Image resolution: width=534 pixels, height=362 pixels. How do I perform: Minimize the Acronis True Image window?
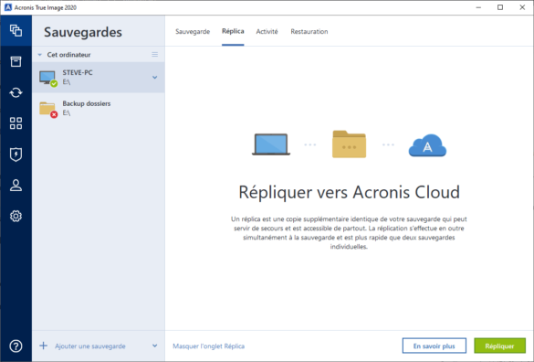478,7
